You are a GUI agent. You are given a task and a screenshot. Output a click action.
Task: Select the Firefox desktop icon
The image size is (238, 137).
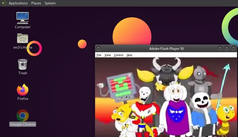tap(23, 90)
